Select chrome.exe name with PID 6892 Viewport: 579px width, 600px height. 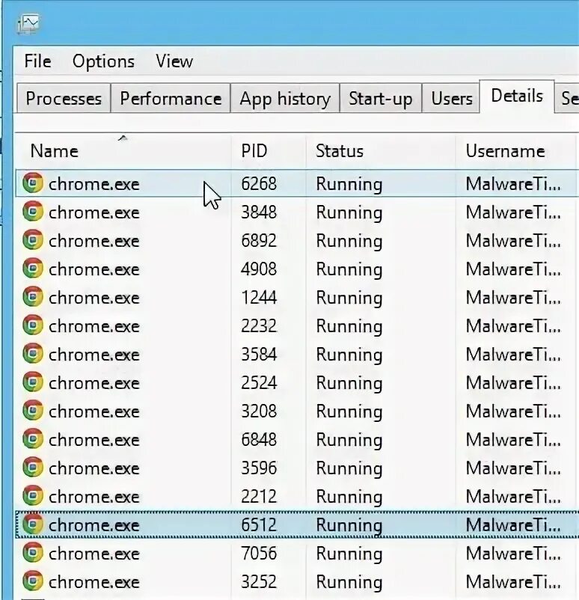pyautogui.click(x=94, y=241)
